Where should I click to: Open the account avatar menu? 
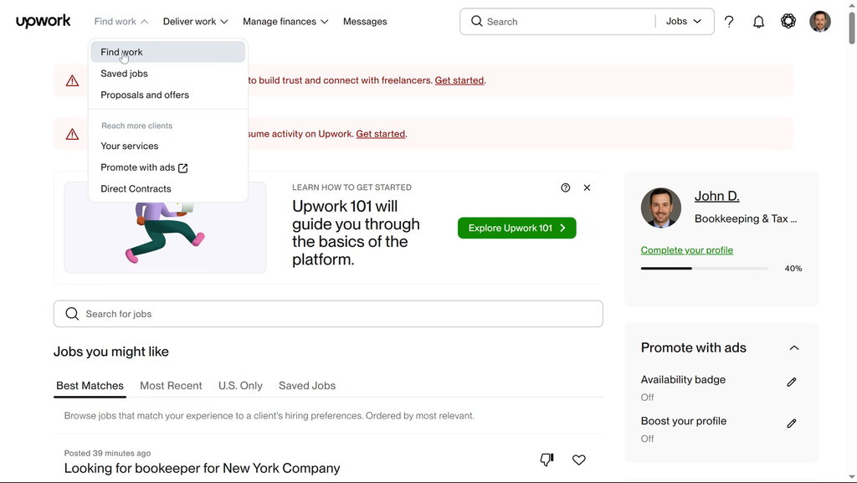(x=819, y=22)
